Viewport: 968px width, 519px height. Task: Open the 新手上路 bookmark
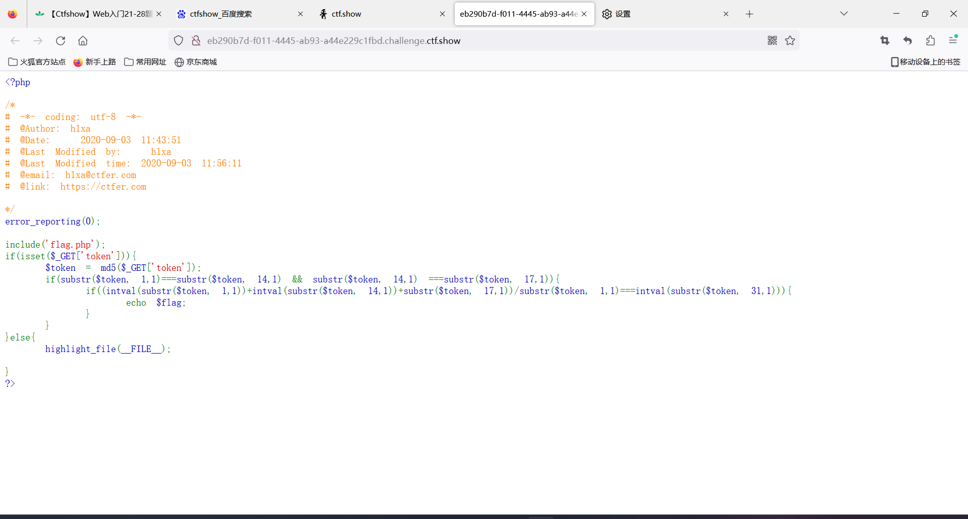95,62
